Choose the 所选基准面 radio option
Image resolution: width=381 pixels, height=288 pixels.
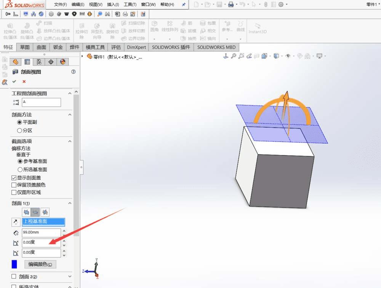[20, 170]
